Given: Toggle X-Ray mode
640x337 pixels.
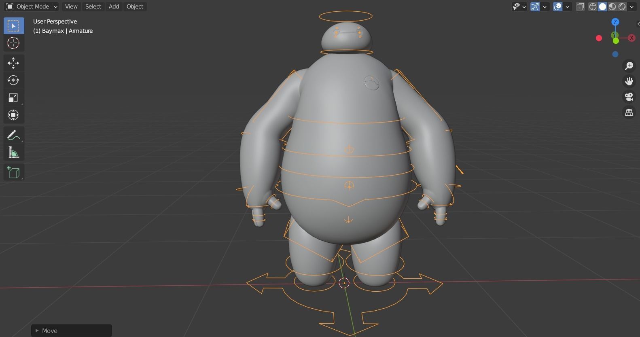Looking at the screenshot, I should click(580, 6).
